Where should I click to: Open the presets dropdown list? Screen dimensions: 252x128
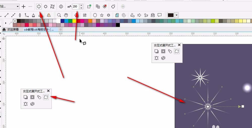[18, 7]
